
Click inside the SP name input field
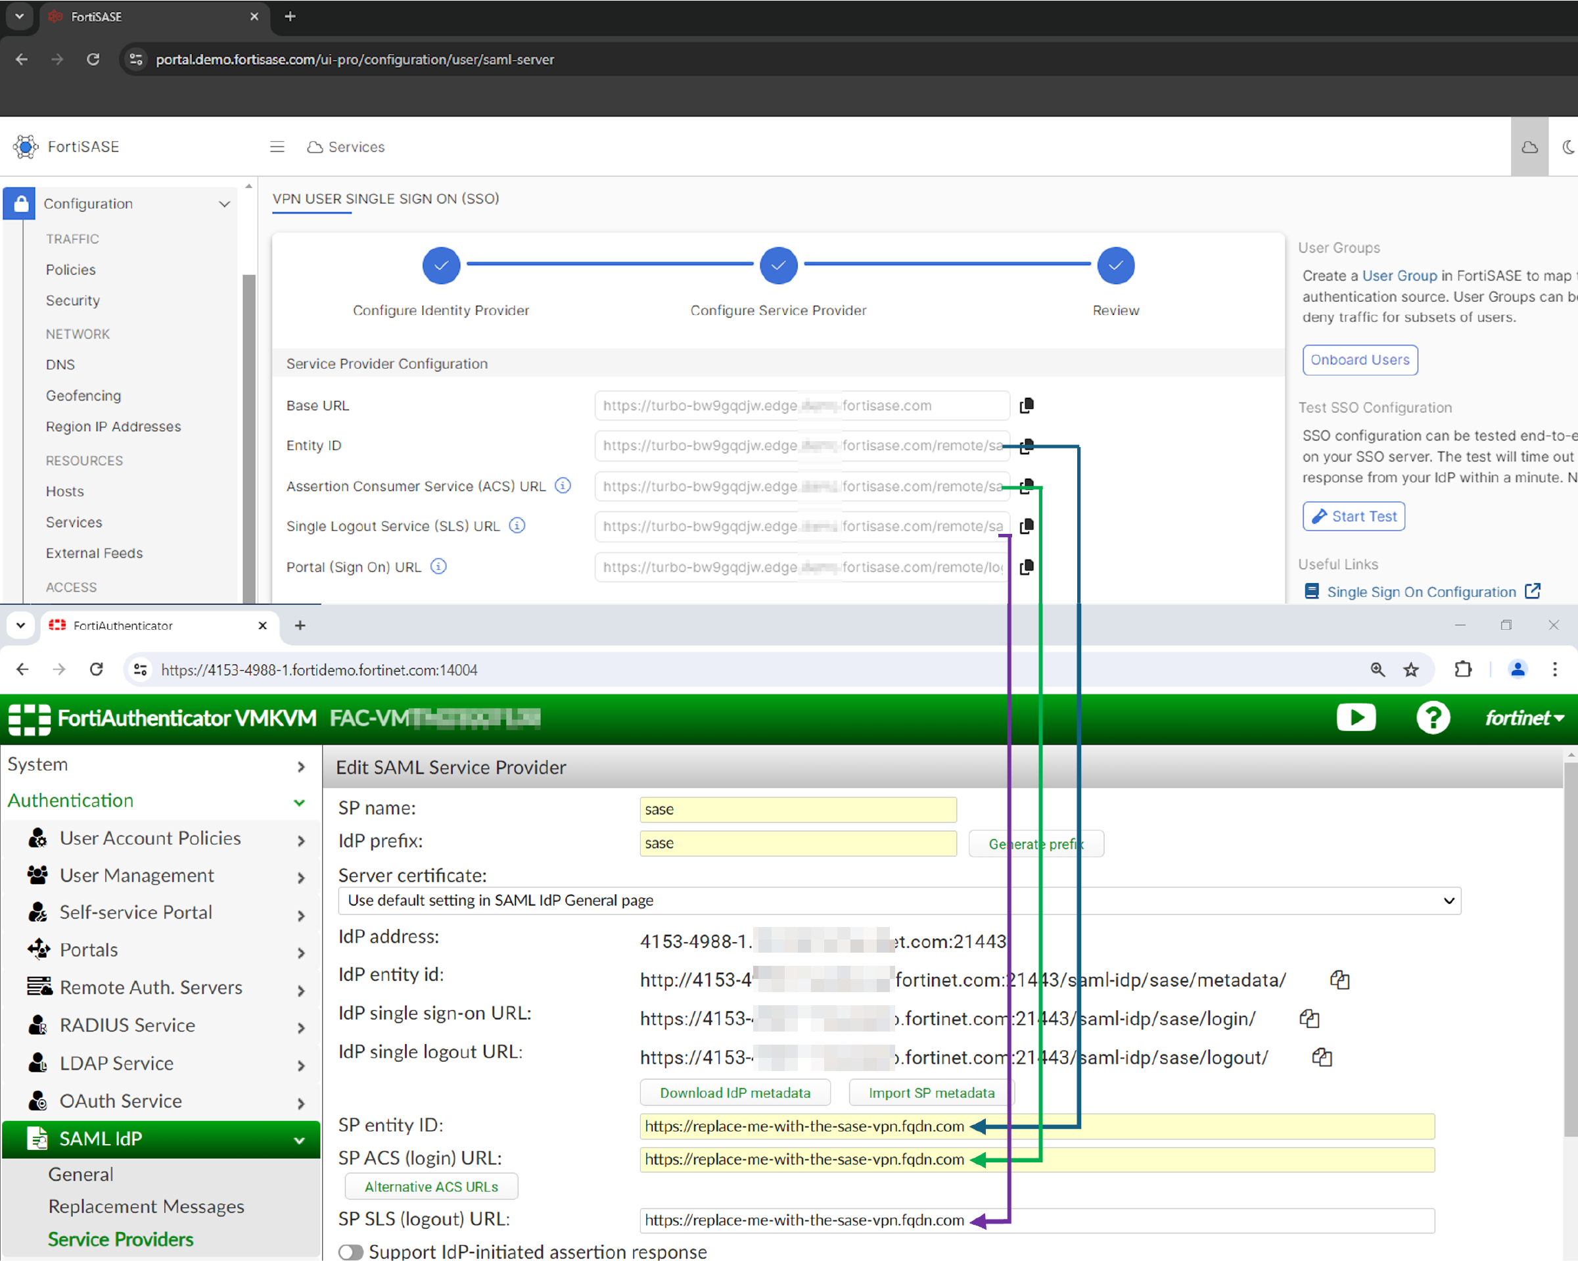point(797,809)
